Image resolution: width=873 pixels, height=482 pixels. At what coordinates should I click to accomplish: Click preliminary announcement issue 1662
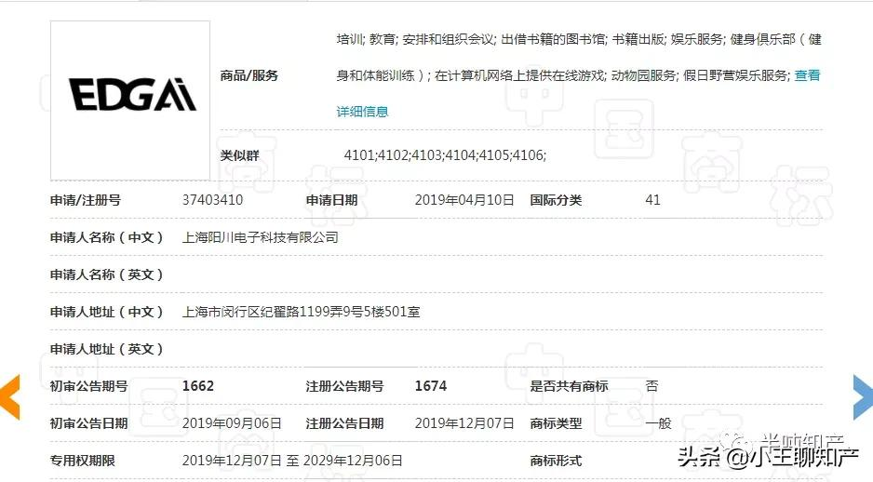198,386
